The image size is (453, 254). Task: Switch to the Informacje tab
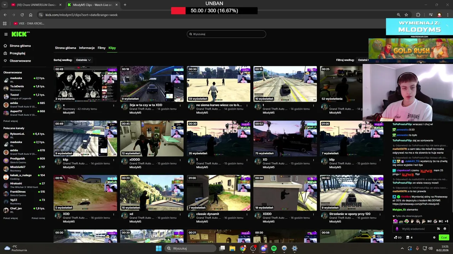87,48
